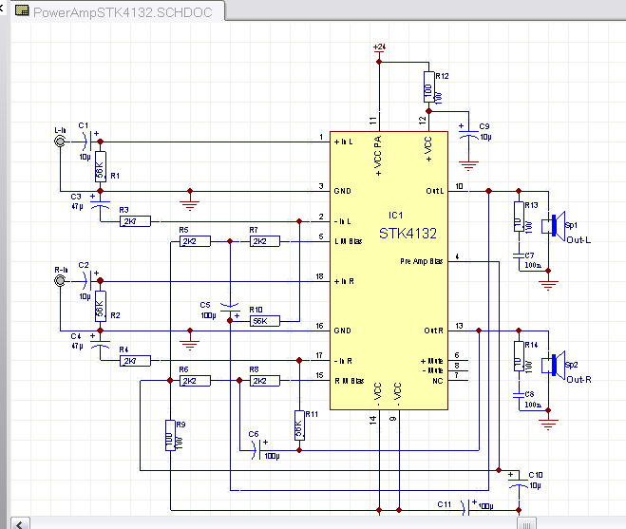This screenshot has width=626, height=529.
Task: Click the R M Bias pin label
Action: (x=349, y=381)
